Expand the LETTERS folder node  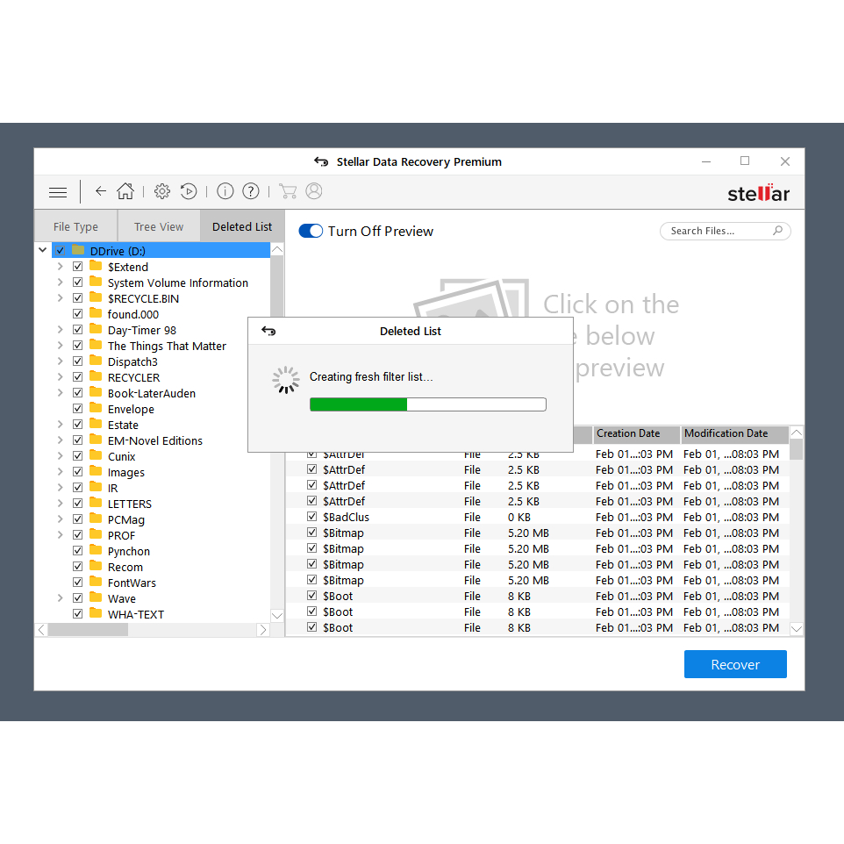(60, 504)
